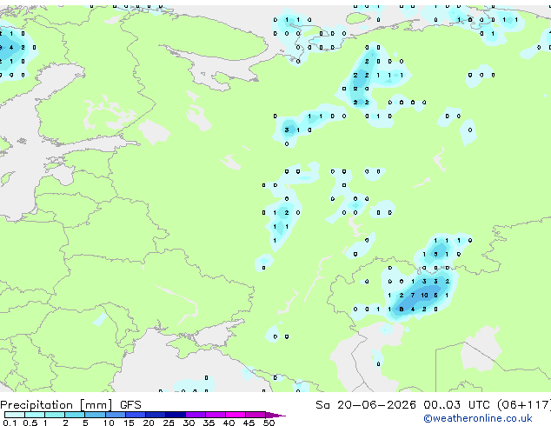Click the swatch between 45 and 50
Screen dimensions: 551x426
256,415
